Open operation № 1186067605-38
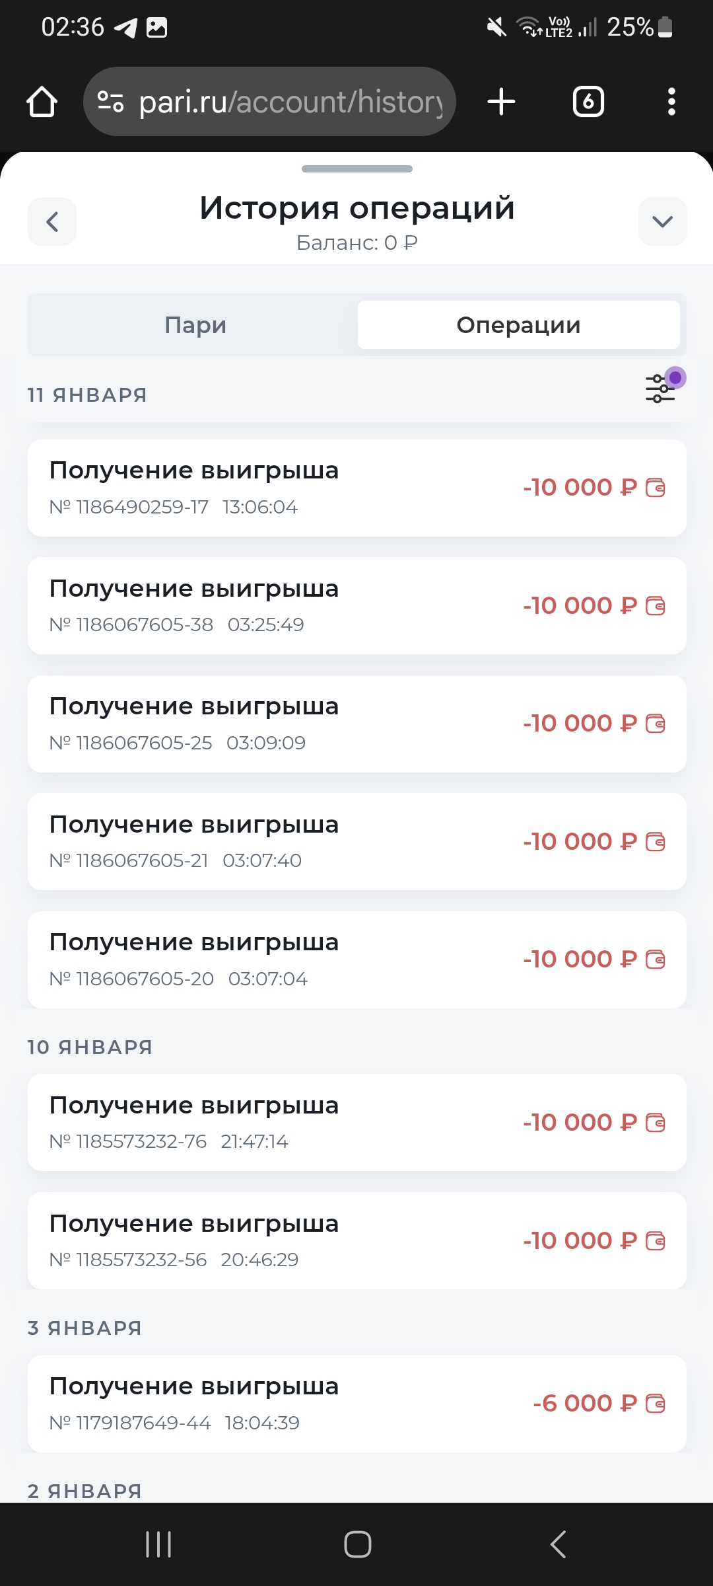713x1586 pixels. 356,606
